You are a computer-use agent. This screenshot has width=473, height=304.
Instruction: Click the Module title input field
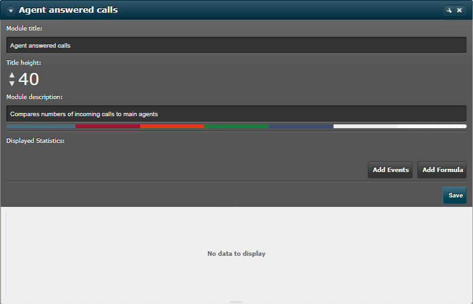coord(236,45)
